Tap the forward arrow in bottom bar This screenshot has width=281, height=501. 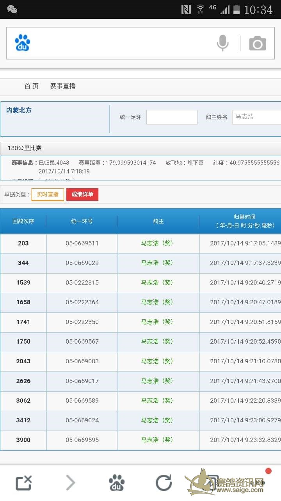(x=70, y=483)
